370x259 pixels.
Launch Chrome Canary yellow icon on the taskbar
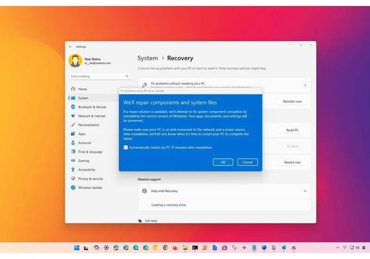[155, 248]
